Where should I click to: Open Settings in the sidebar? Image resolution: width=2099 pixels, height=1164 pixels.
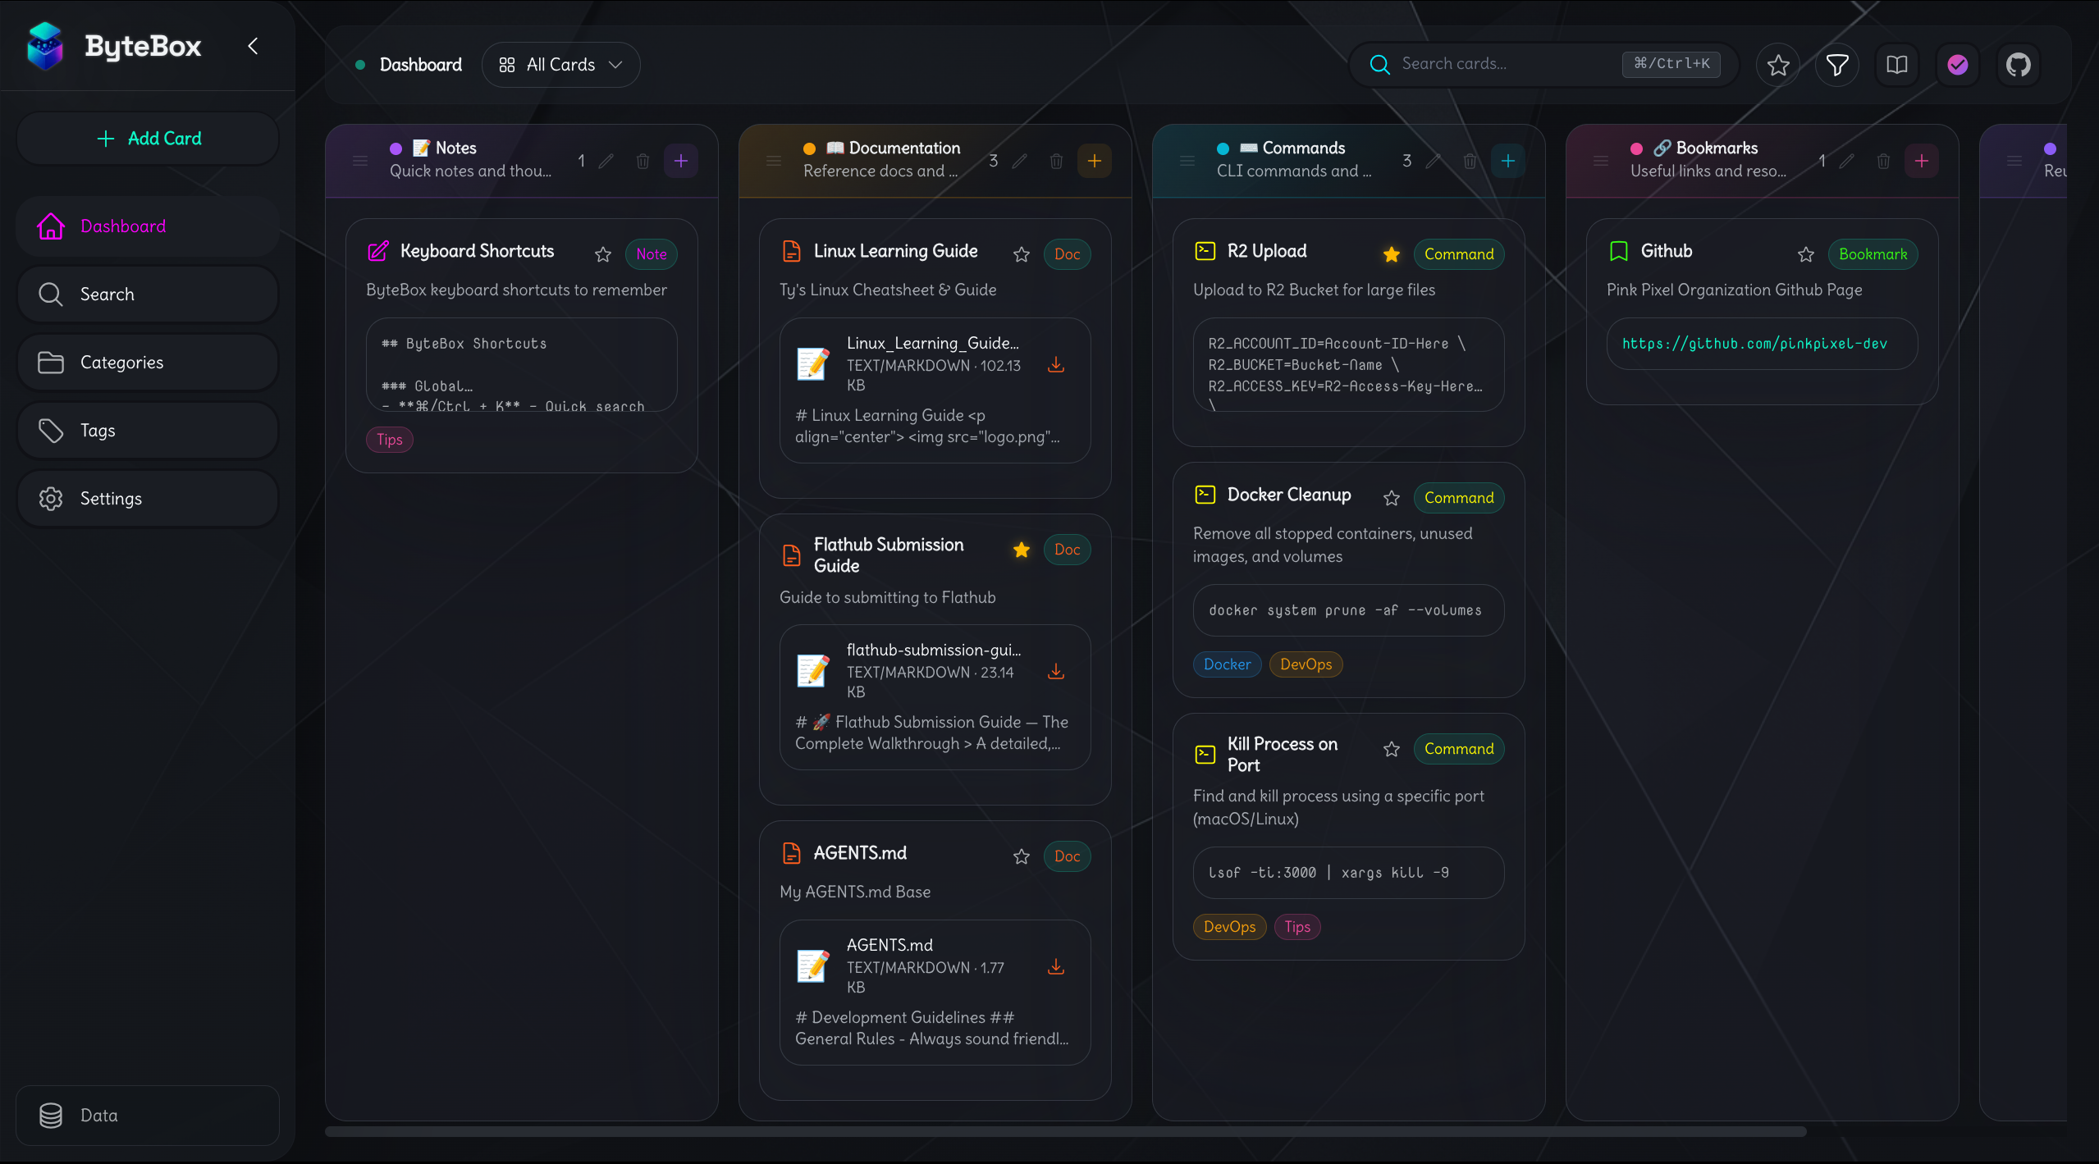(x=149, y=499)
